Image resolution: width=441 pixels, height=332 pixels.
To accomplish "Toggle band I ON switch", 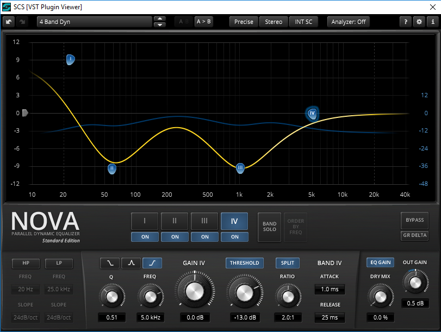I will pyautogui.click(x=145, y=237).
